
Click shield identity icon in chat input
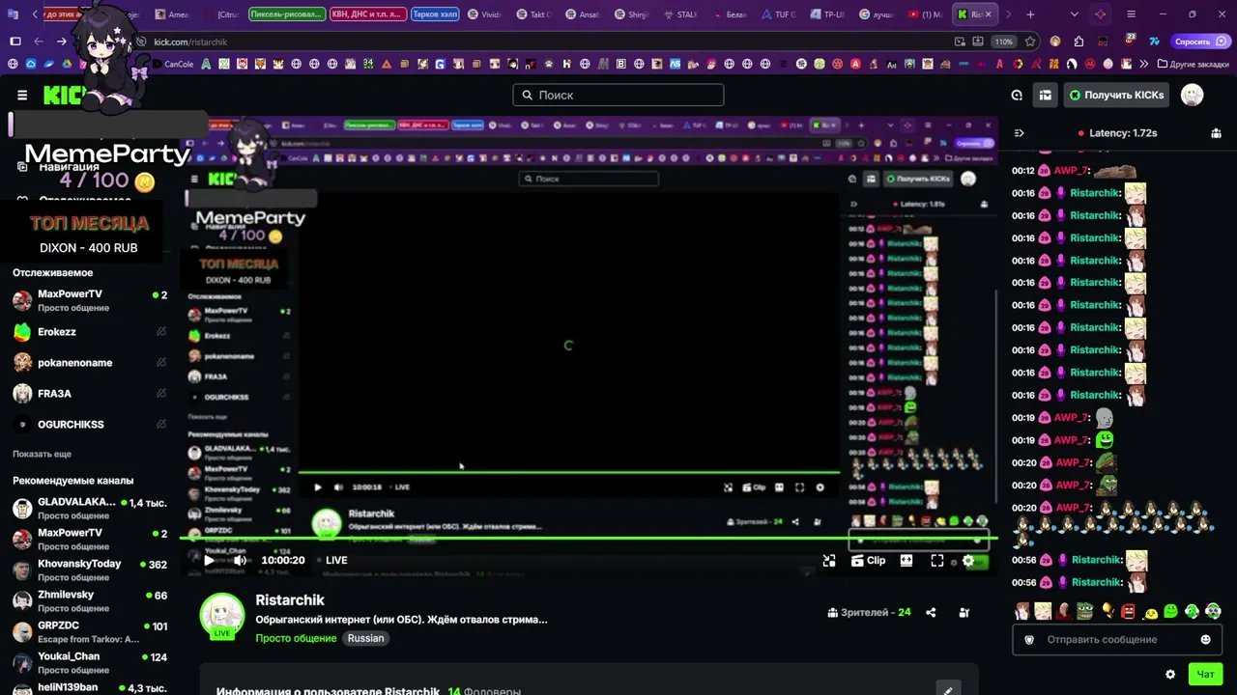[x=1029, y=639]
